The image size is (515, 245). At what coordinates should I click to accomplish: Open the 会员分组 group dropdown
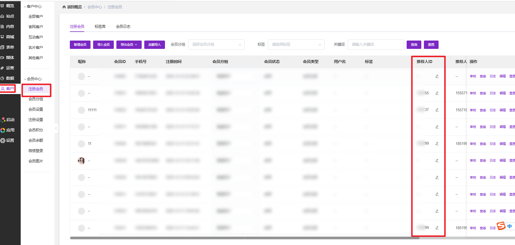pyautogui.click(x=216, y=45)
